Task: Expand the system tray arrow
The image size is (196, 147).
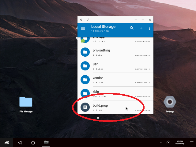Action: click(x=161, y=143)
